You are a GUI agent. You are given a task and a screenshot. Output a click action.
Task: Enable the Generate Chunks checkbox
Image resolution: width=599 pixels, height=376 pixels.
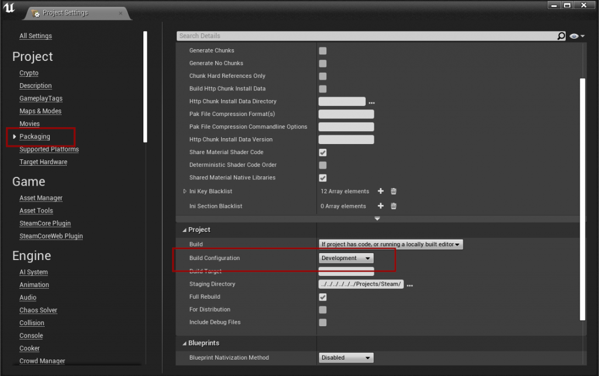tap(322, 50)
